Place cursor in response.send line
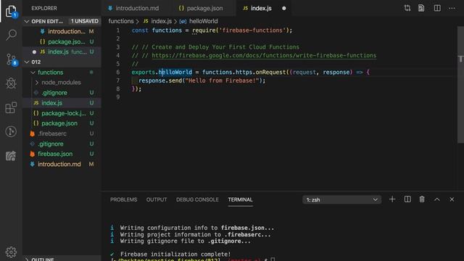This screenshot has height=261, width=464. [x=202, y=80]
